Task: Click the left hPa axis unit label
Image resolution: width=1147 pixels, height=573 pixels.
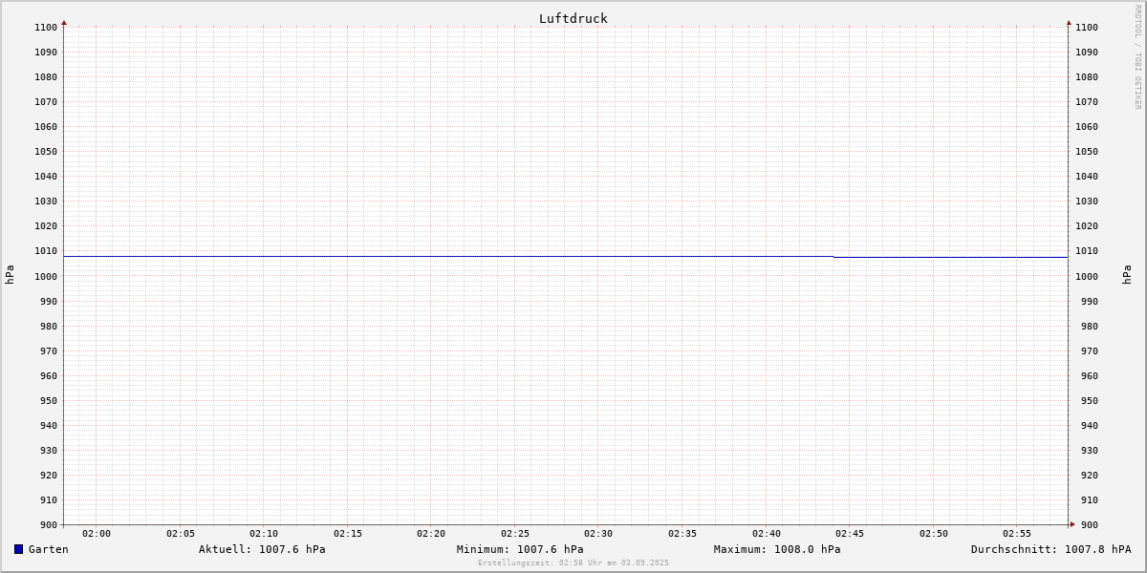Action: click(x=10, y=275)
